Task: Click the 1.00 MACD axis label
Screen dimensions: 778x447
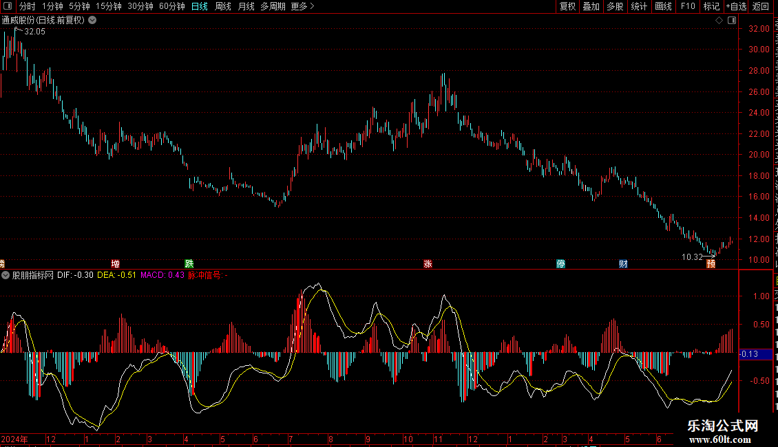Action: [761, 296]
